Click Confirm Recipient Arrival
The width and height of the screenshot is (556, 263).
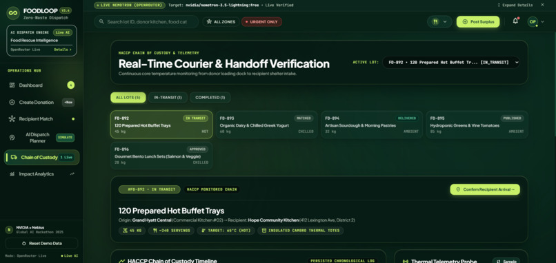[x=485, y=189]
